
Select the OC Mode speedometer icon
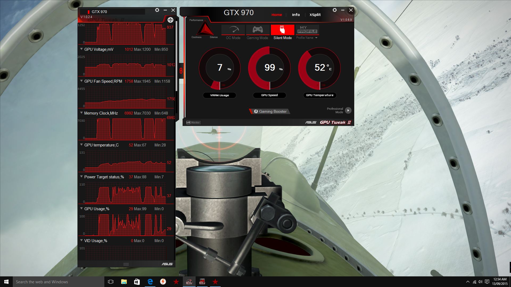pyautogui.click(x=233, y=29)
